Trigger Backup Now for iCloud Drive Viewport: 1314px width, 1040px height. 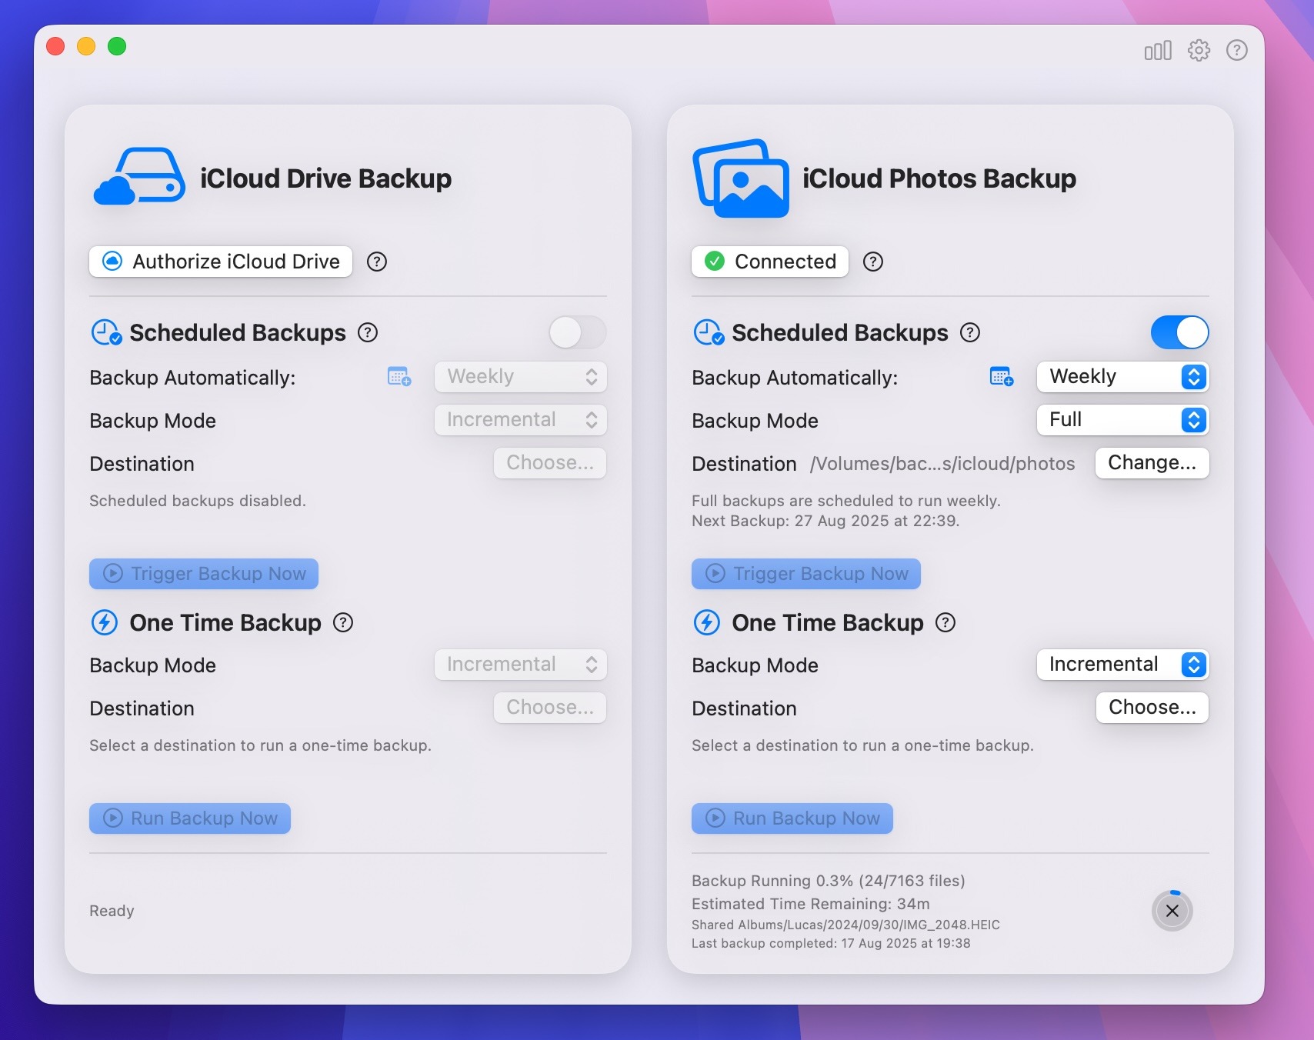pos(204,574)
